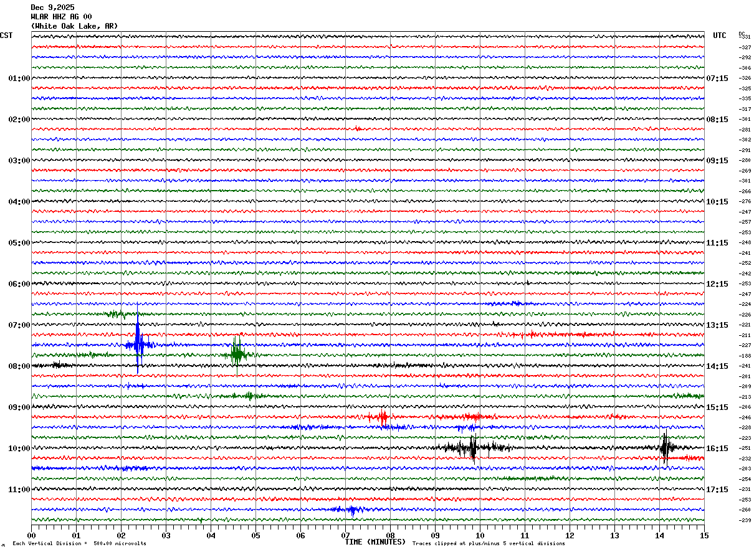Click the large blue seismic spike near minute 2

click(x=138, y=344)
